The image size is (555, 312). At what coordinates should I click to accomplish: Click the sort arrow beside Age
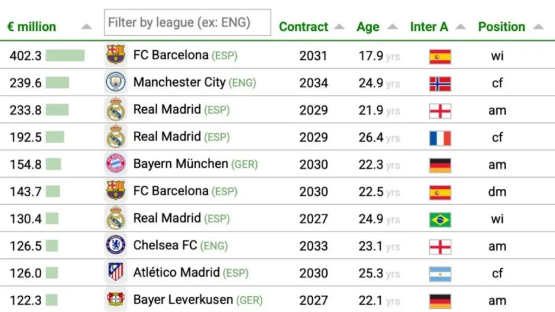tap(392, 27)
